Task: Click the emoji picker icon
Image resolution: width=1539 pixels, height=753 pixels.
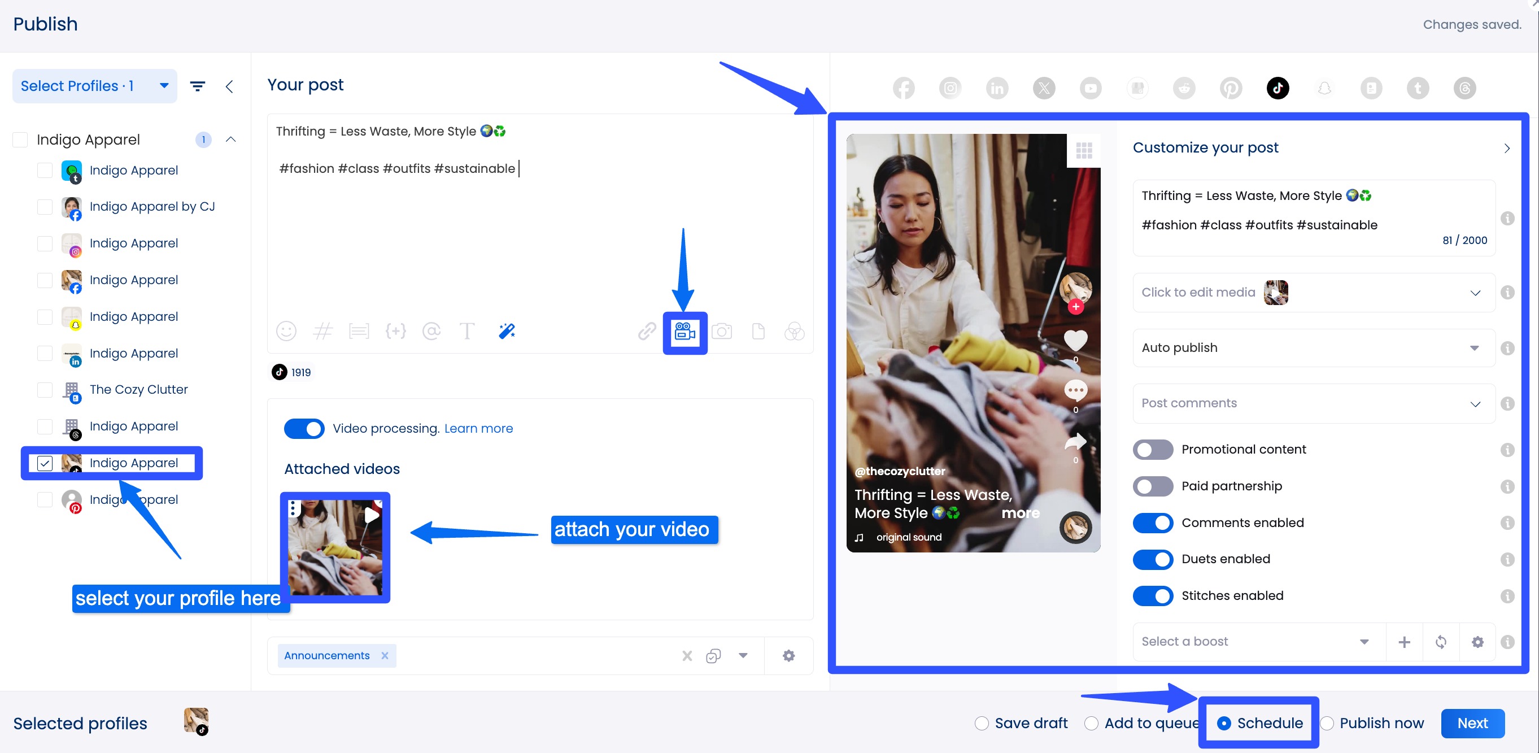Action: [286, 331]
